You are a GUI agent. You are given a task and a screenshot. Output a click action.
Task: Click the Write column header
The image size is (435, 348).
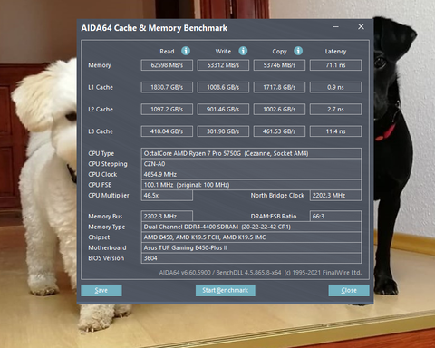(x=223, y=52)
